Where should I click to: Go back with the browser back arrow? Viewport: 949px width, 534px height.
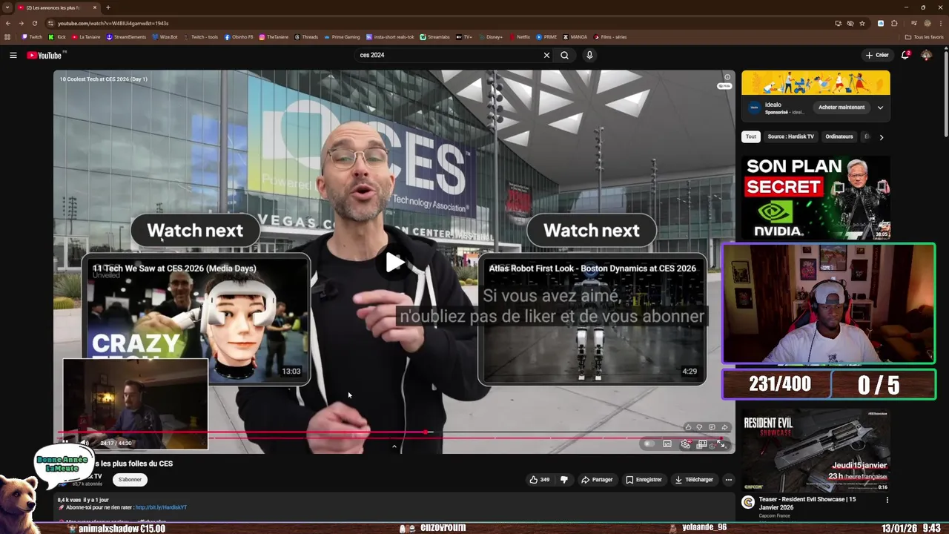click(x=8, y=23)
